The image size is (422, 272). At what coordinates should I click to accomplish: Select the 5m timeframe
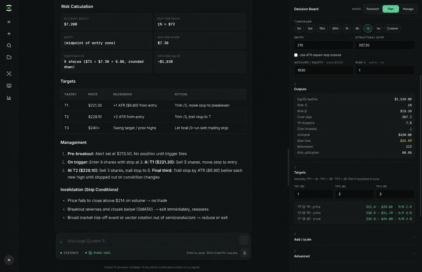coord(310,28)
